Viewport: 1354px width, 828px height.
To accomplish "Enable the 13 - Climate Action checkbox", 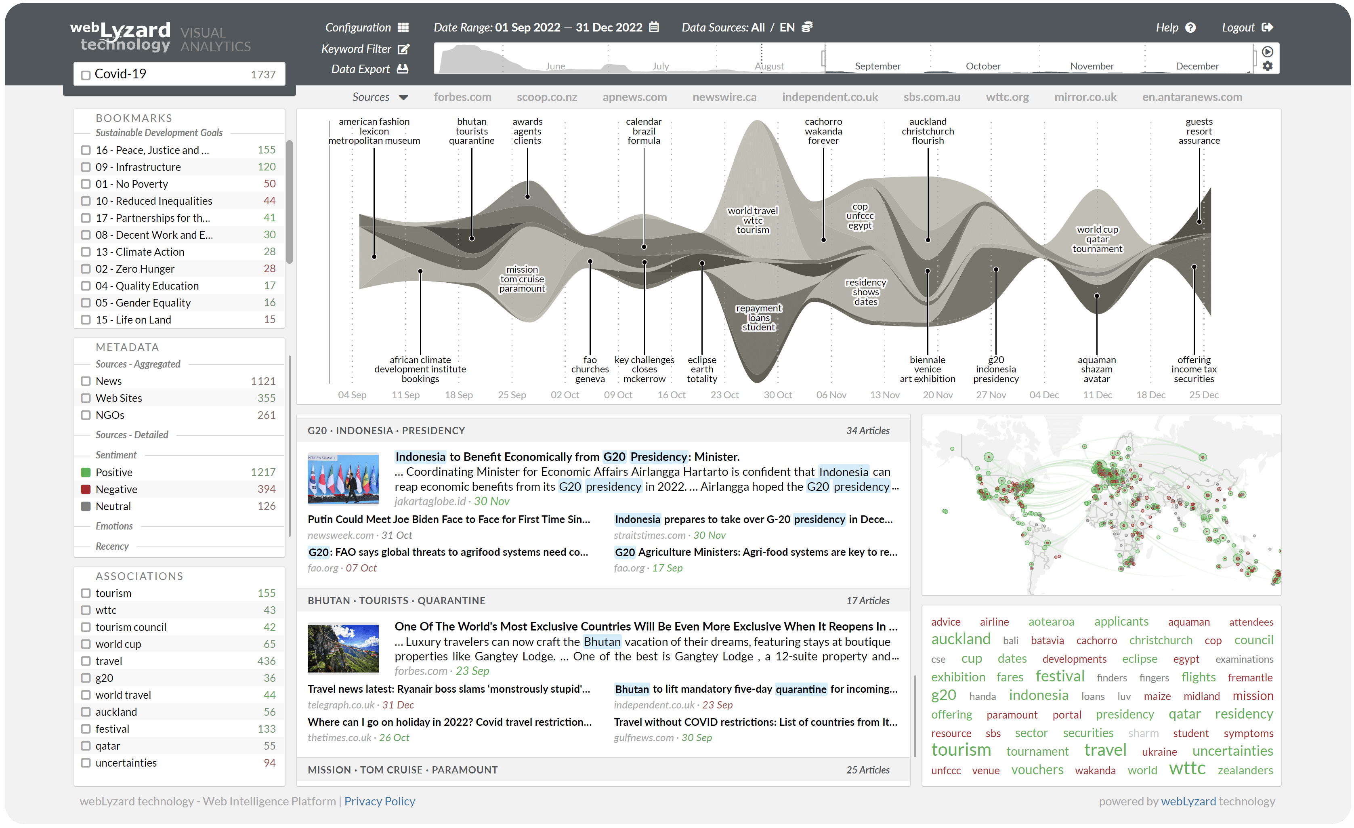I will point(86,252).
